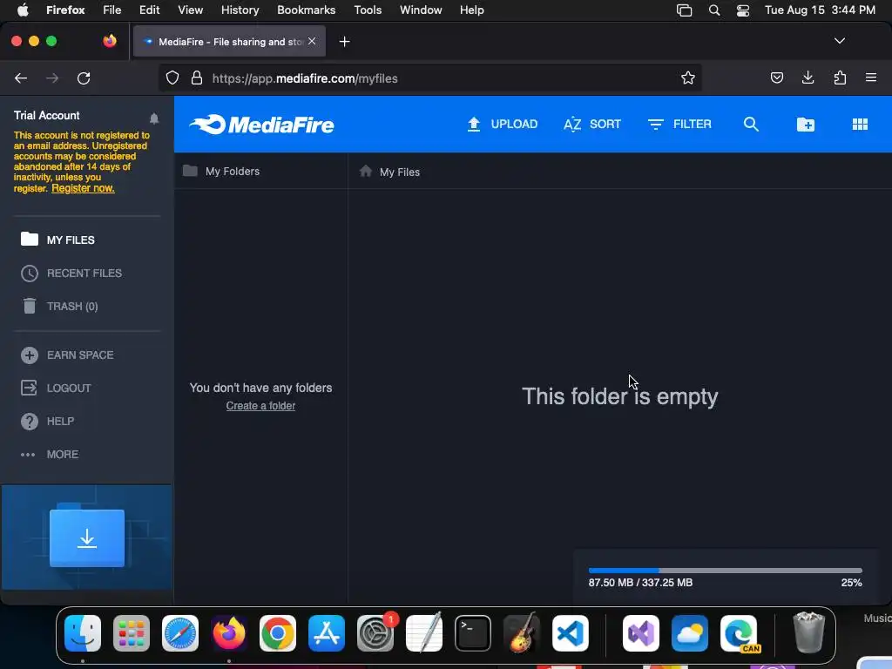Click the storage usage progress bar

tap(726, 570)
